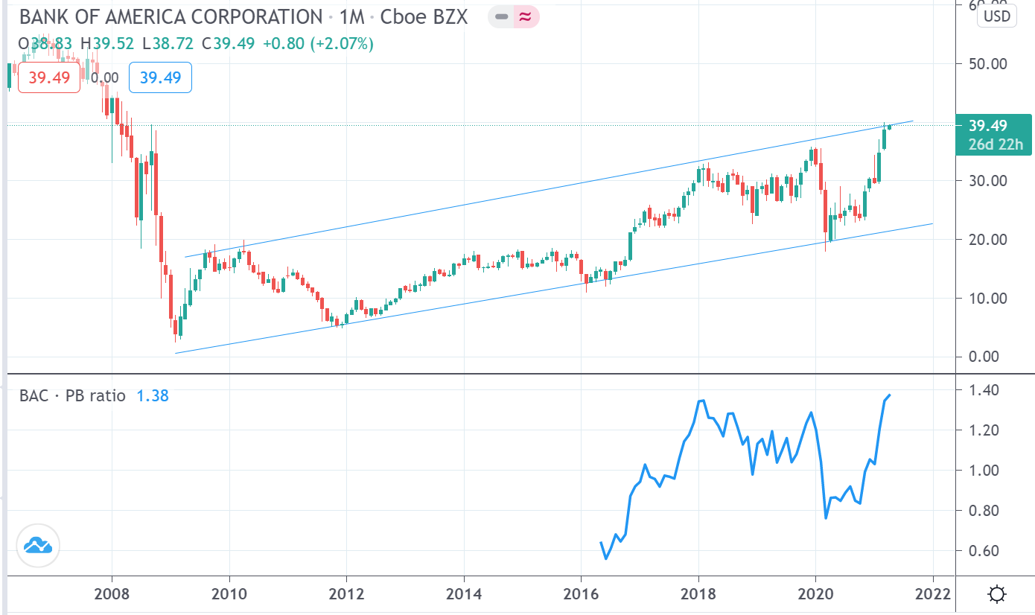The image size is (1035, 615).
Task: Select the BAC · PB ratio indicator legend
Action: click(73, 396)
